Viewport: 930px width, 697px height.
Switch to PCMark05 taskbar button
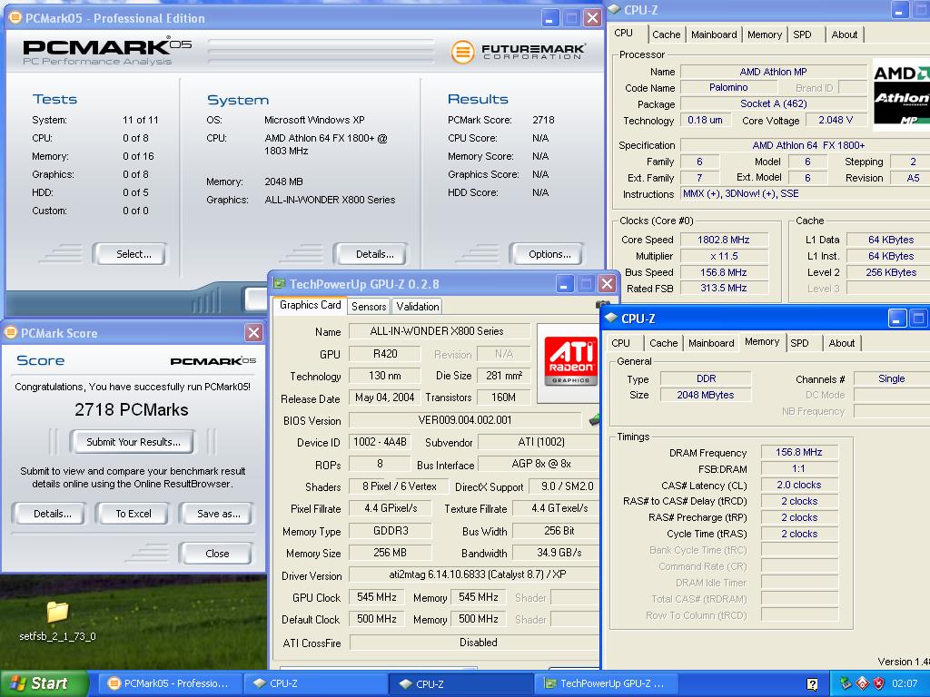pos(168,683)
